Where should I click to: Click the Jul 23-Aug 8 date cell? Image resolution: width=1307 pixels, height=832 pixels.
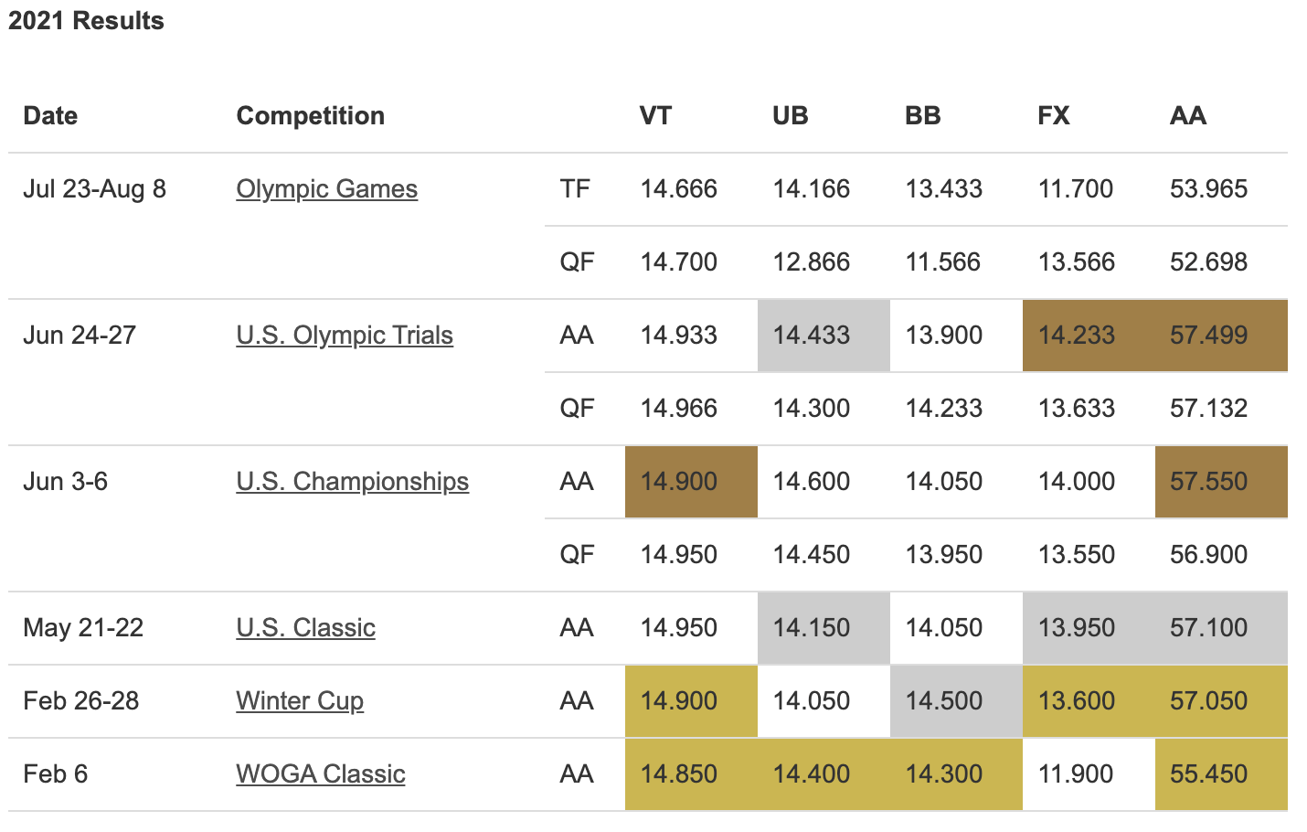94,189
